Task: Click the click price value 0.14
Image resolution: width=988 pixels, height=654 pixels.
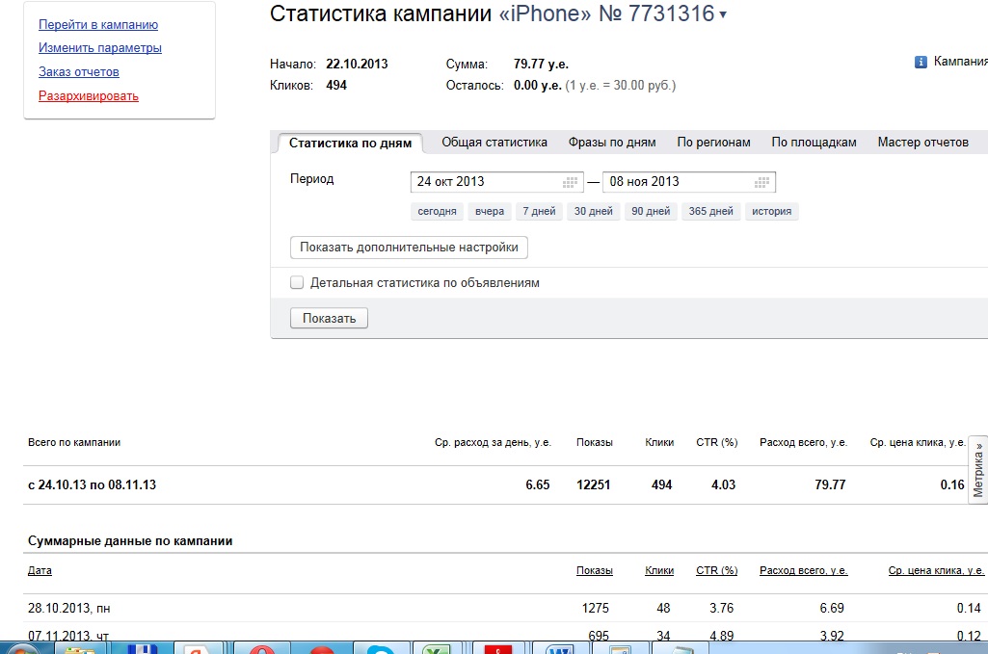Action: pyautogui.click(x=969, y=608)
